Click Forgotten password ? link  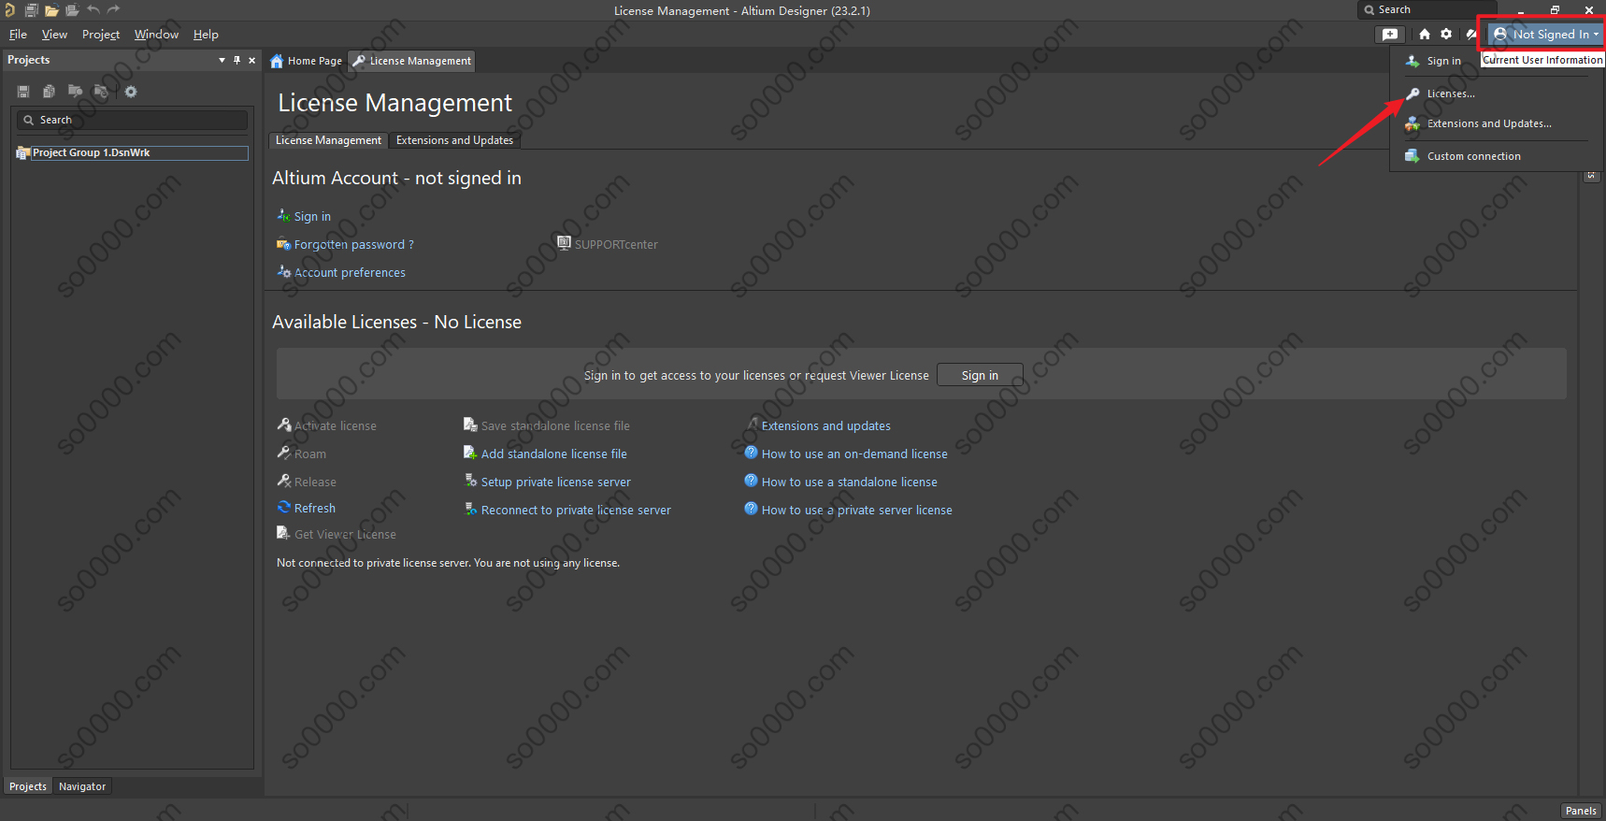[353, 244]
